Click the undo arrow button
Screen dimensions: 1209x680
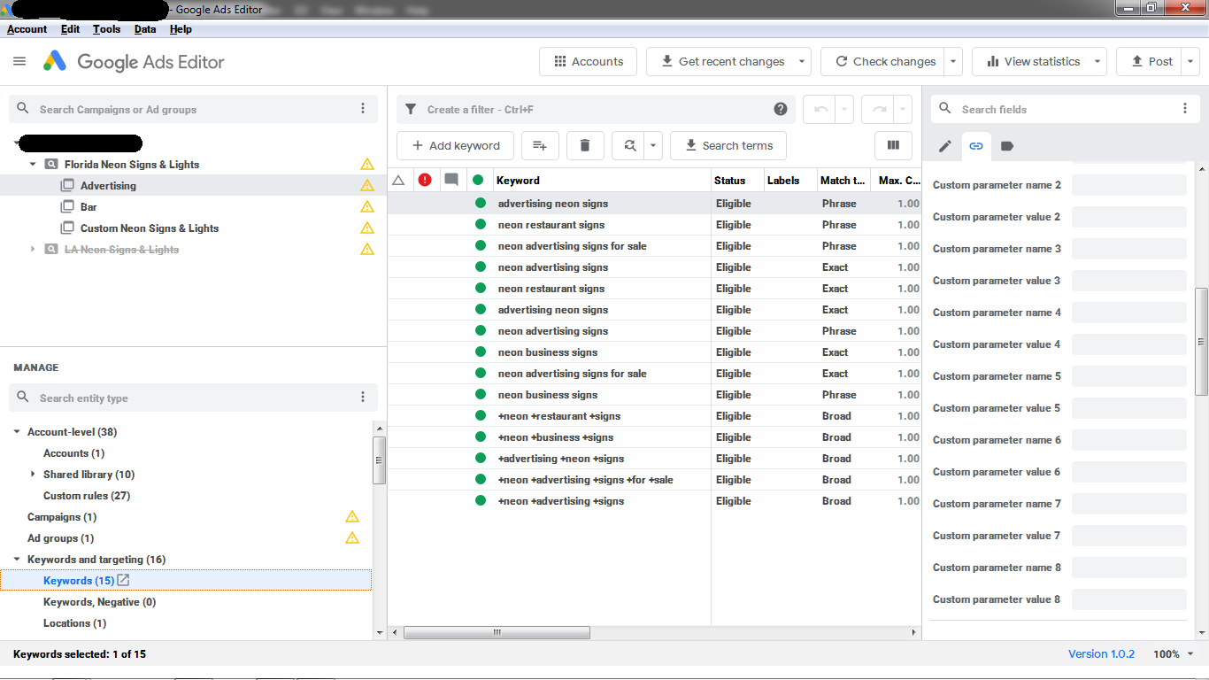[820, 109]
